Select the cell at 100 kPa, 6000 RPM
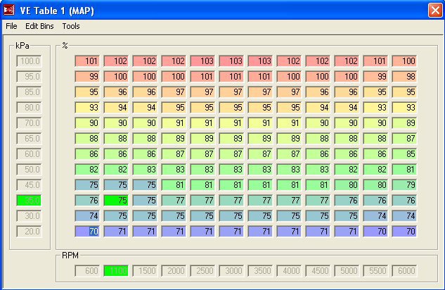This screenshot has width=445, height=290. coord(404,61)
